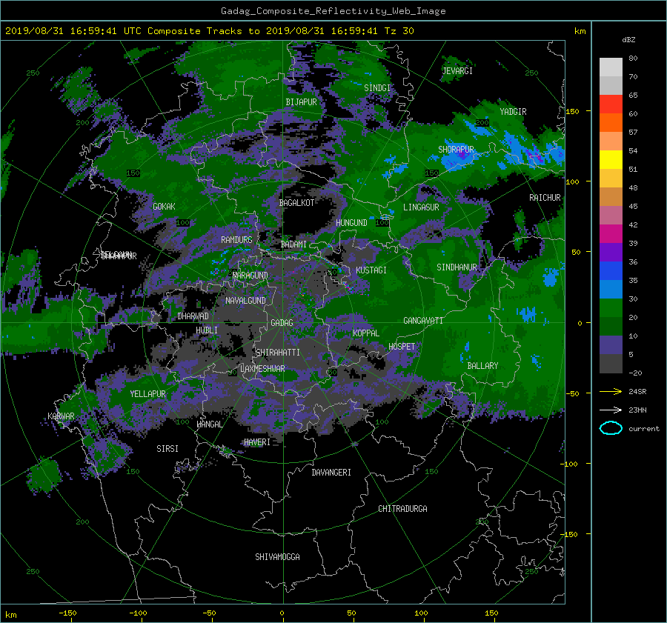This screenshot has height=623, width=667.
Task: Click the 150 y-axis km tick label
Action: 572,111
